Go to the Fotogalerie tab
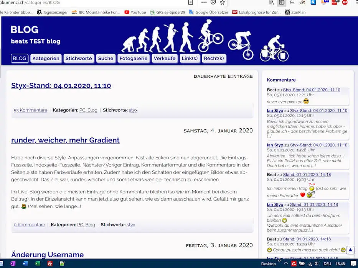This screenshot has height=268, width=358. (133, 58)
